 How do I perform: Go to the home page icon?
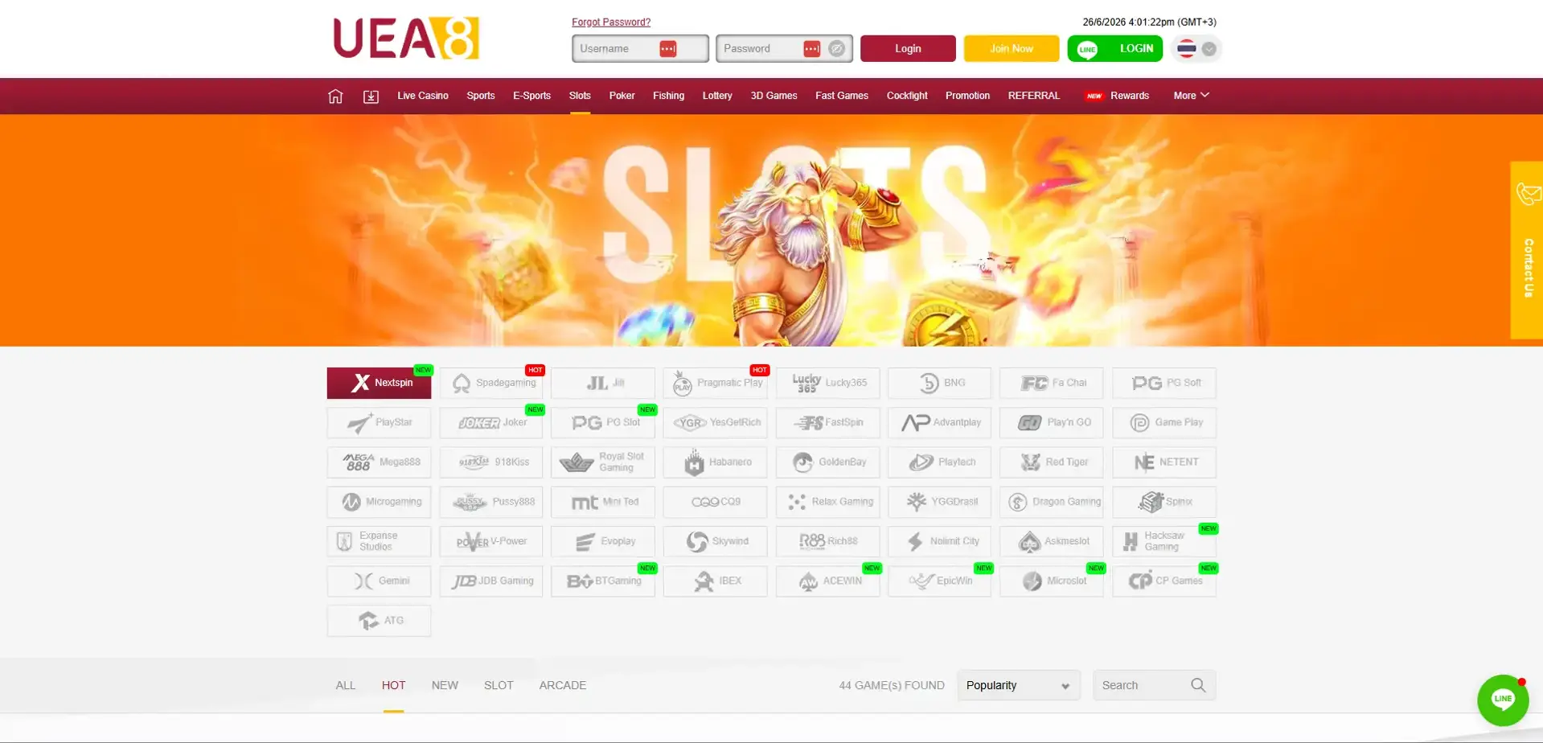[335, 96]
